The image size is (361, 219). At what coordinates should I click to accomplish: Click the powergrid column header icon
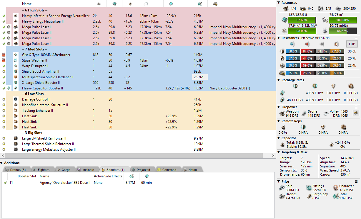(x=99, y=4)
